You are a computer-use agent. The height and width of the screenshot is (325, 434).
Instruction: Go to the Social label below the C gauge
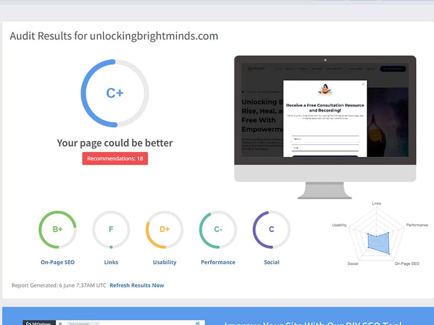271,262
